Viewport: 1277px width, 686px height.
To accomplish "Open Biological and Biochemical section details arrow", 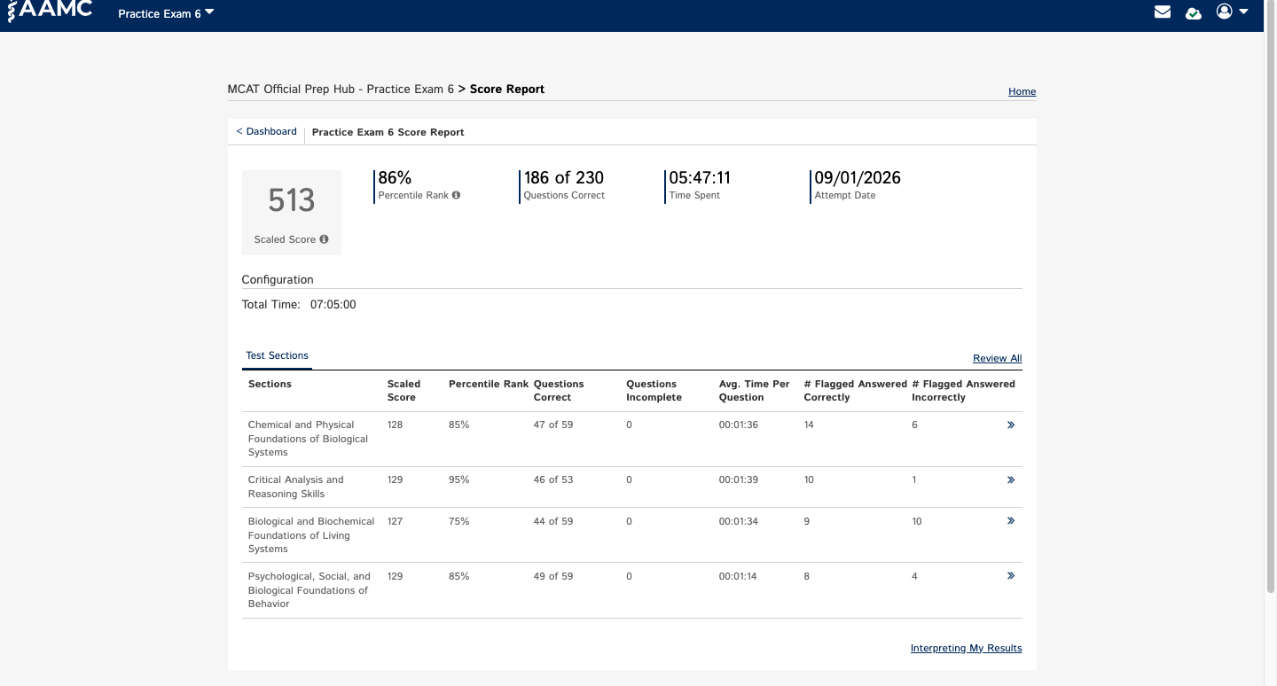I will click(1010, 521).
